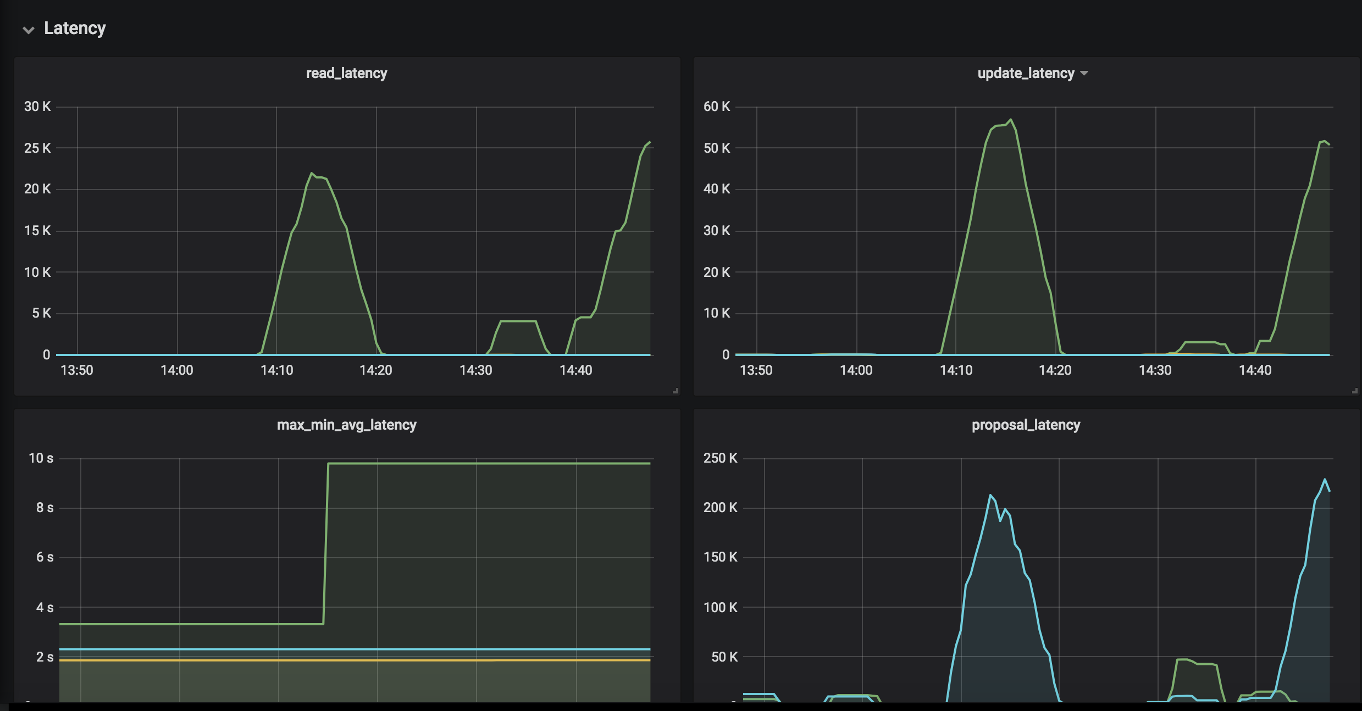This screenshot has height=711, width=1362.
Task: Click the 14:10 label on read_latency axis
Action: click(276, 370)
